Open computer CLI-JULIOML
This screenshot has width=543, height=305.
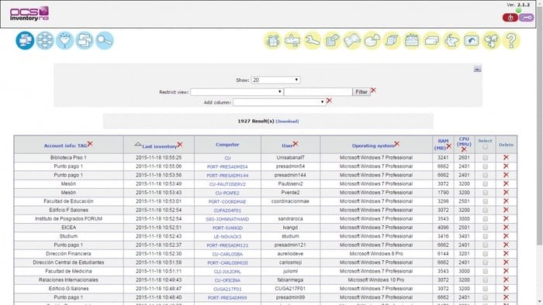pos(227,272)
